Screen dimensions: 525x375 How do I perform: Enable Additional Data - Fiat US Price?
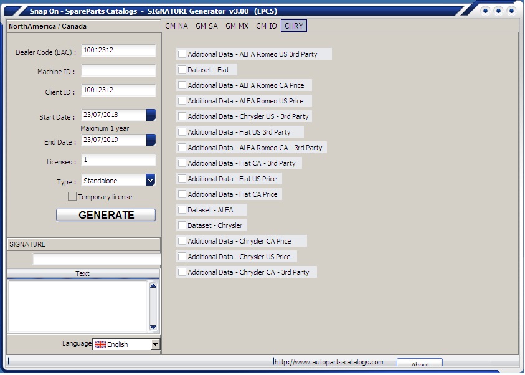click(x=182, y=178)
